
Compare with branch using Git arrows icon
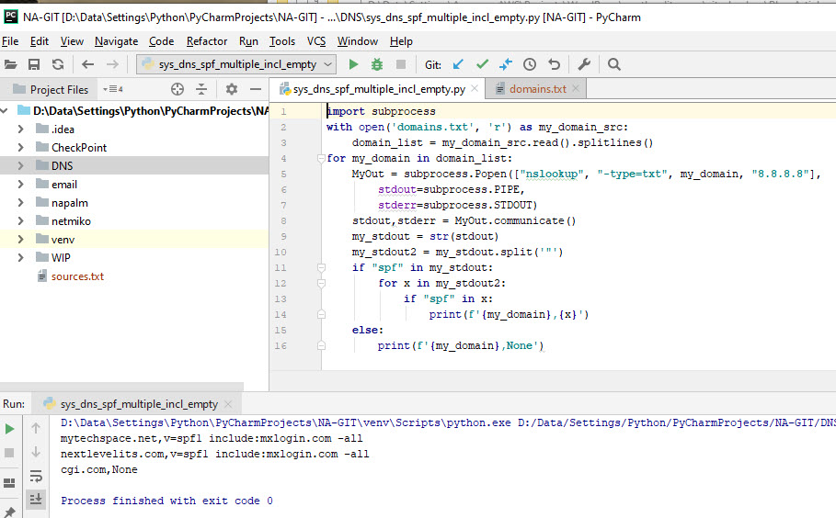click(x=506, y=64)
